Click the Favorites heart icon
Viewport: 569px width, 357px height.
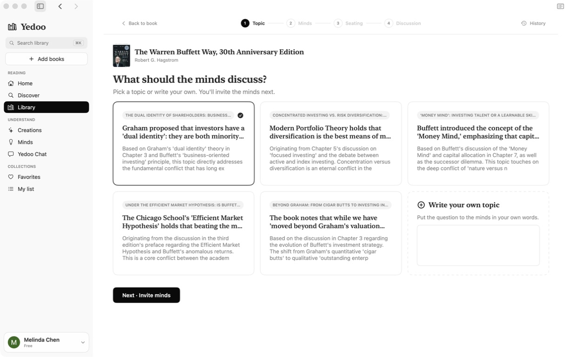(11, 177)
